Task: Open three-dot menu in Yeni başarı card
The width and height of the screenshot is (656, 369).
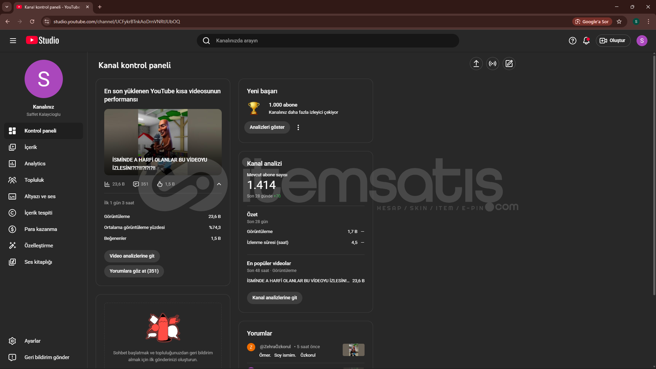Action: [298, 127]
